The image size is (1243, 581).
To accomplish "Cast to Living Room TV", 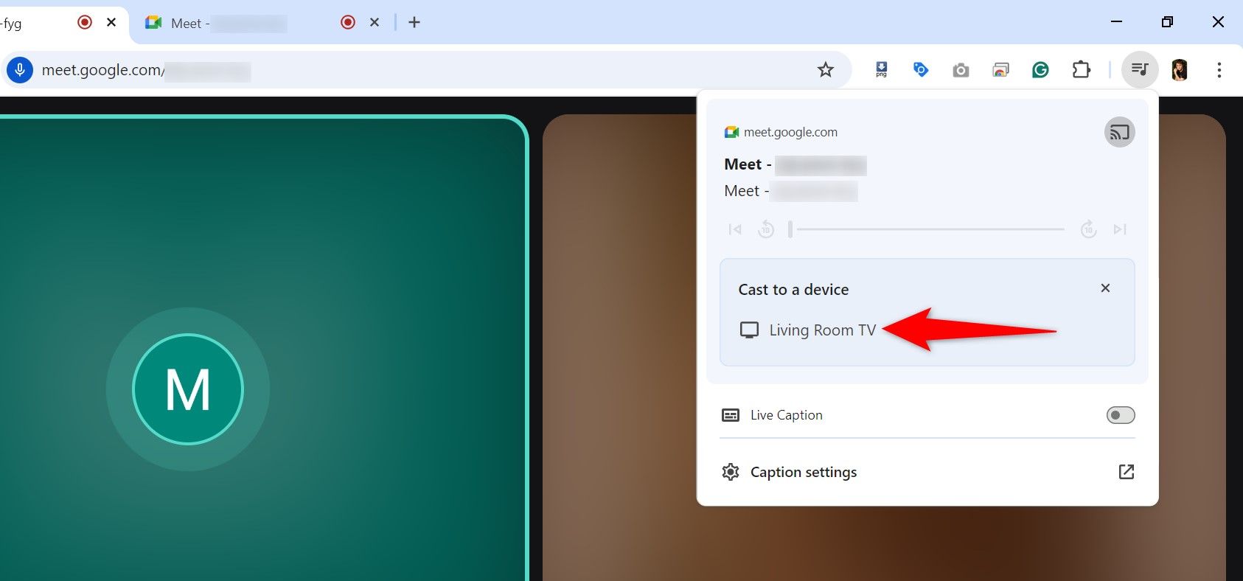I will coord(821,330).
